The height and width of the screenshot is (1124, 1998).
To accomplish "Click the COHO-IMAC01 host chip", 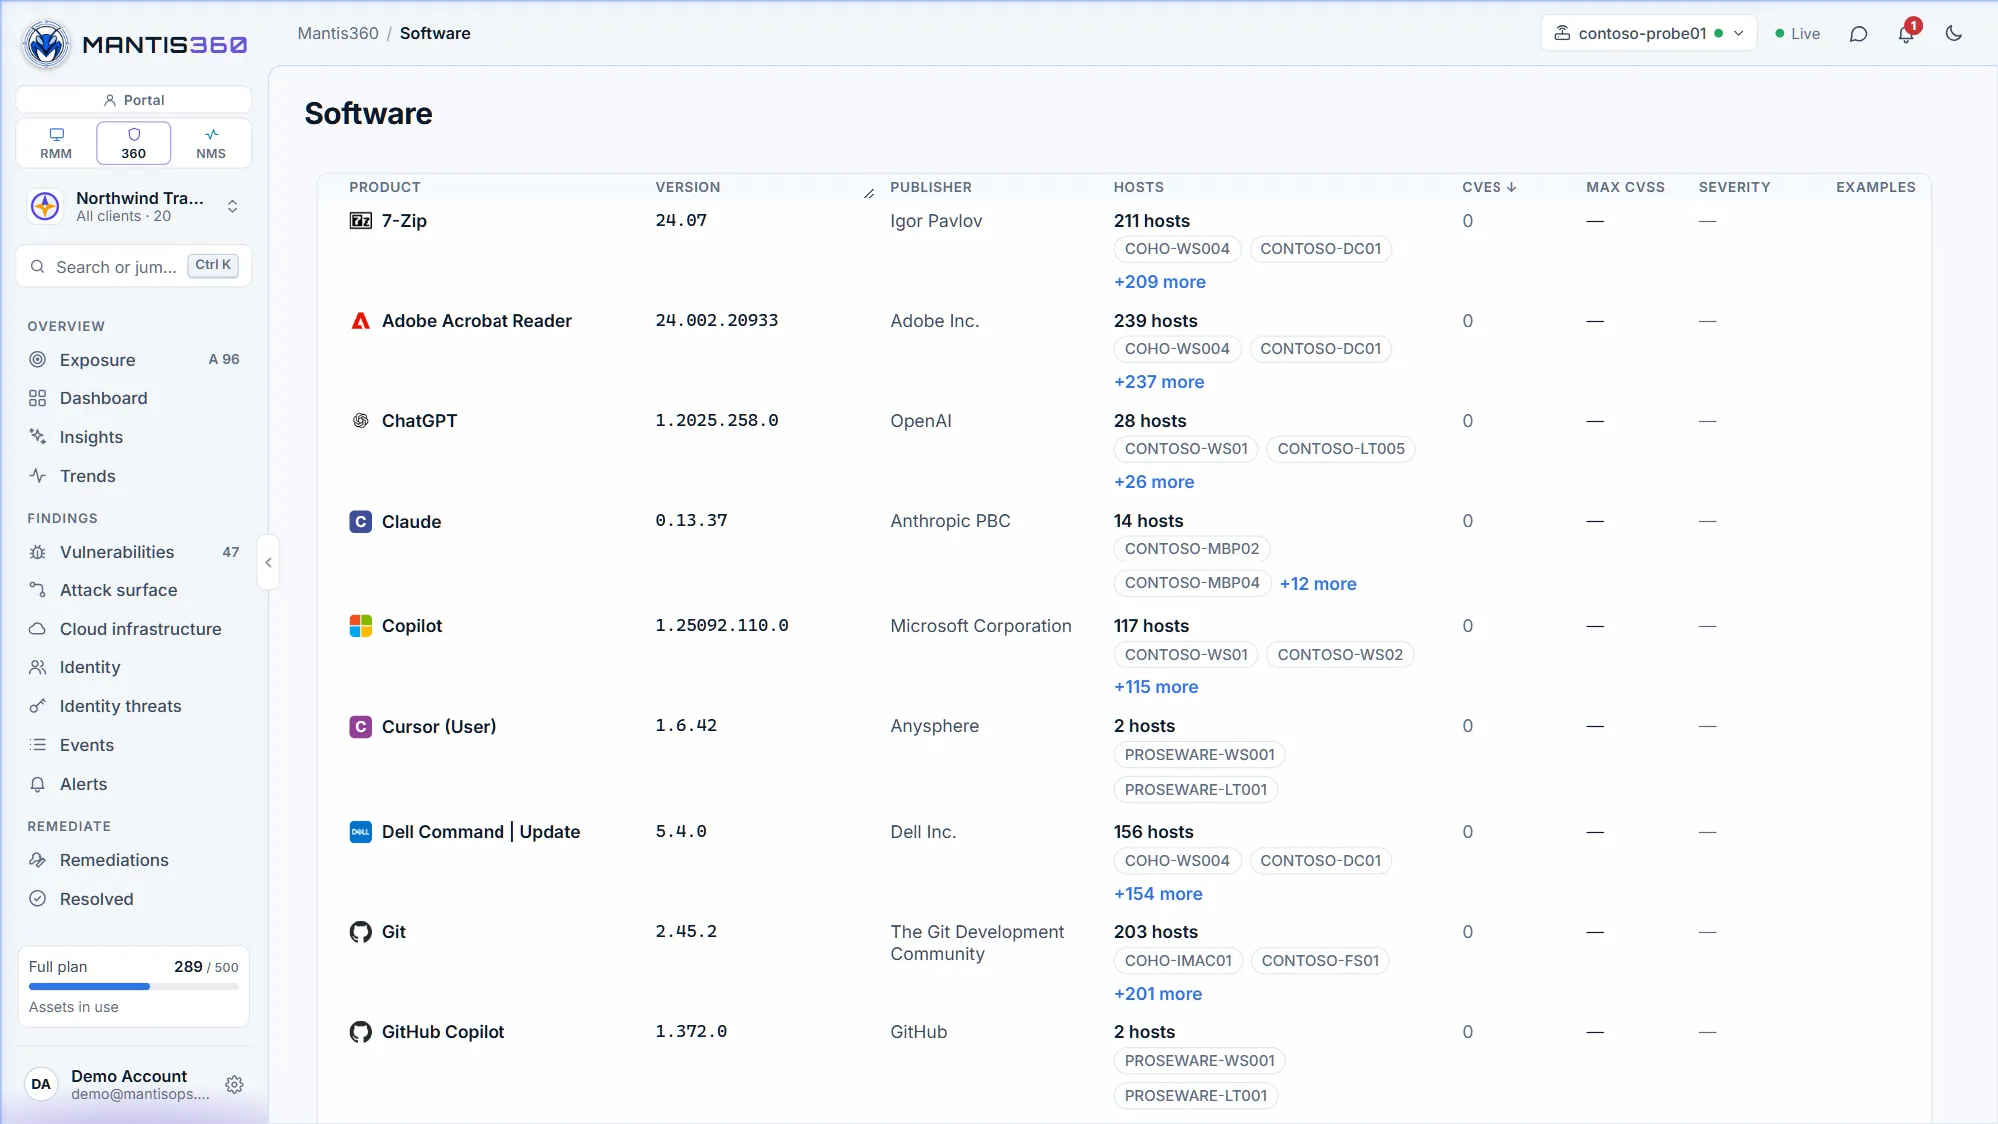I will 1178,961.
